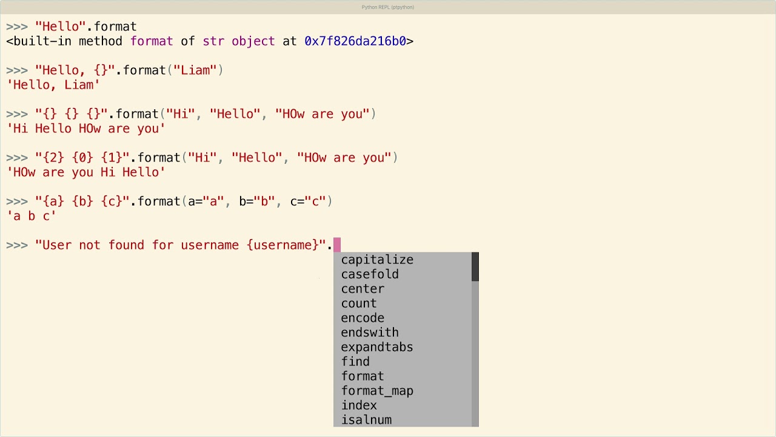Select 'capitalize' from the completion menu

coord(377,260)
